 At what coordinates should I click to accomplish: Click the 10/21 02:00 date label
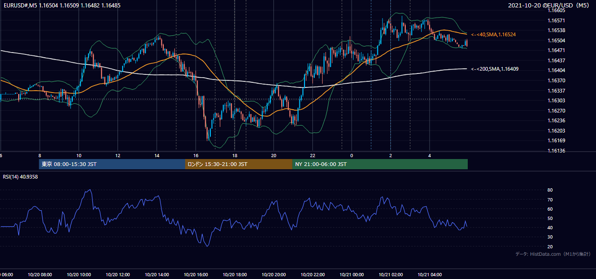pos(390,275)
